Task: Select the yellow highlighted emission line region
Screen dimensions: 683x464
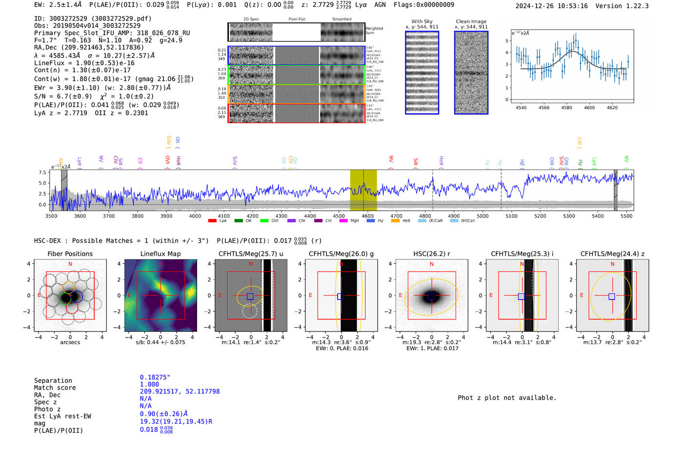Action: [x=363, y=190]
